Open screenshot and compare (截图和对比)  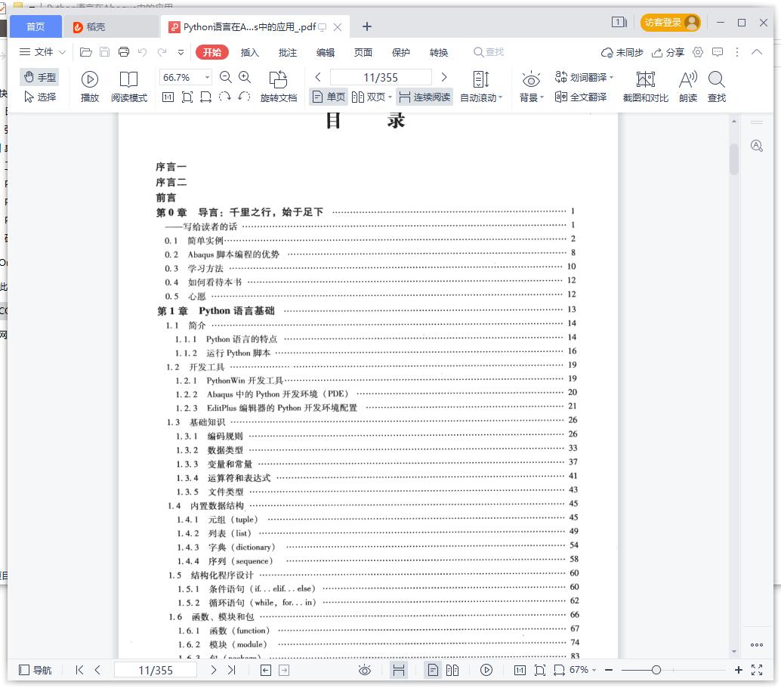(x=646, y=87)
